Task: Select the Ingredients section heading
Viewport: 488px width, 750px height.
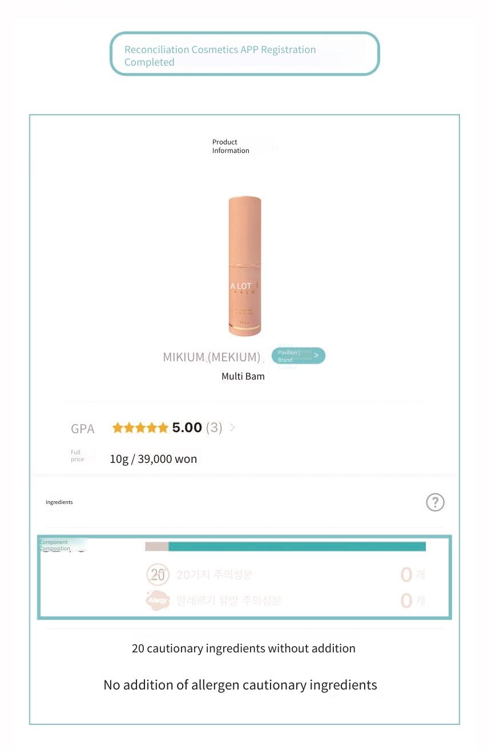Action: pos(59,502)
